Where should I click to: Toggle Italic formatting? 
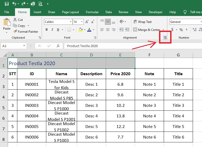point(52,30)
